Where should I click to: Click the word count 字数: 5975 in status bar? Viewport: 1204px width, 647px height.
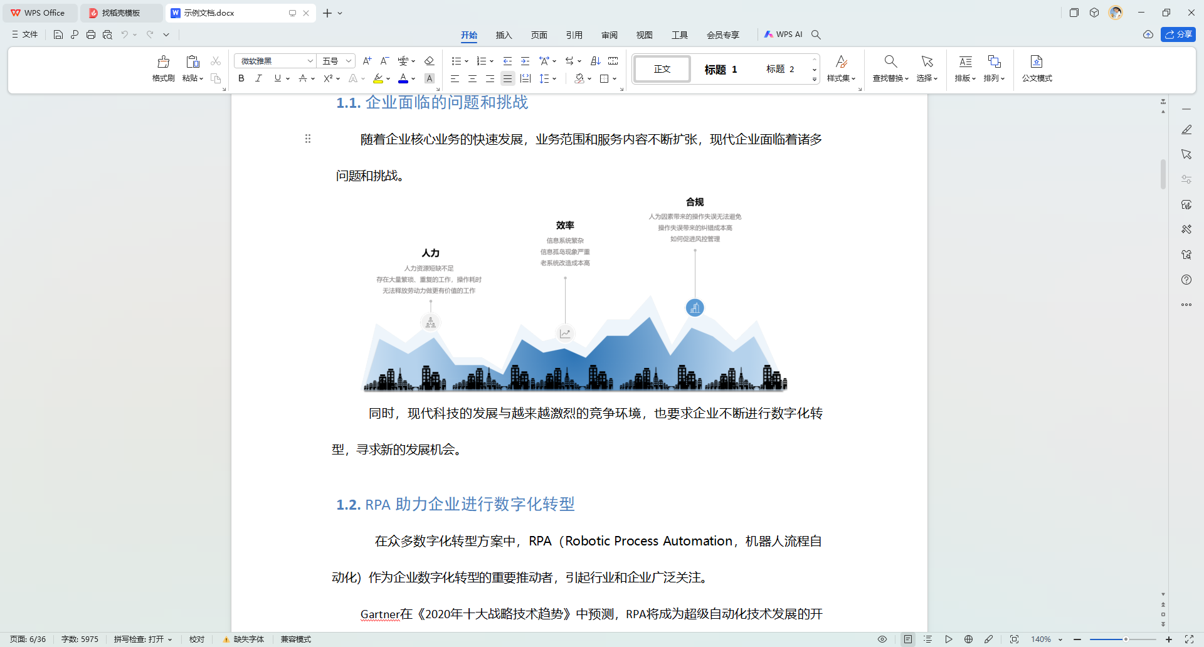tap(80, 639)
